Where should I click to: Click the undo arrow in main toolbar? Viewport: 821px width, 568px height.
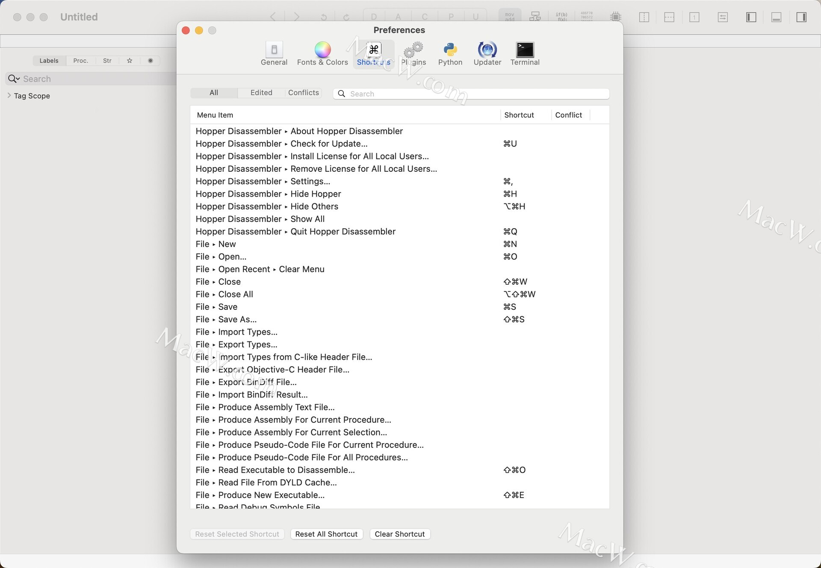pos(324,17)
